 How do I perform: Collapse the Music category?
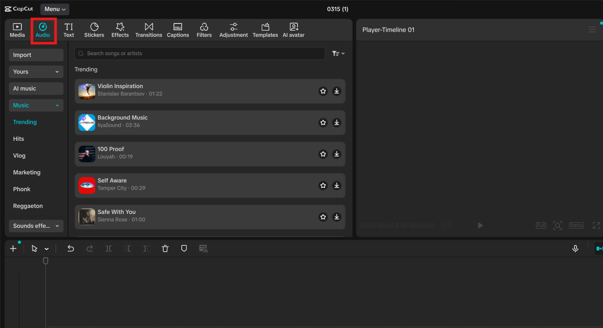tap(36, 105)
